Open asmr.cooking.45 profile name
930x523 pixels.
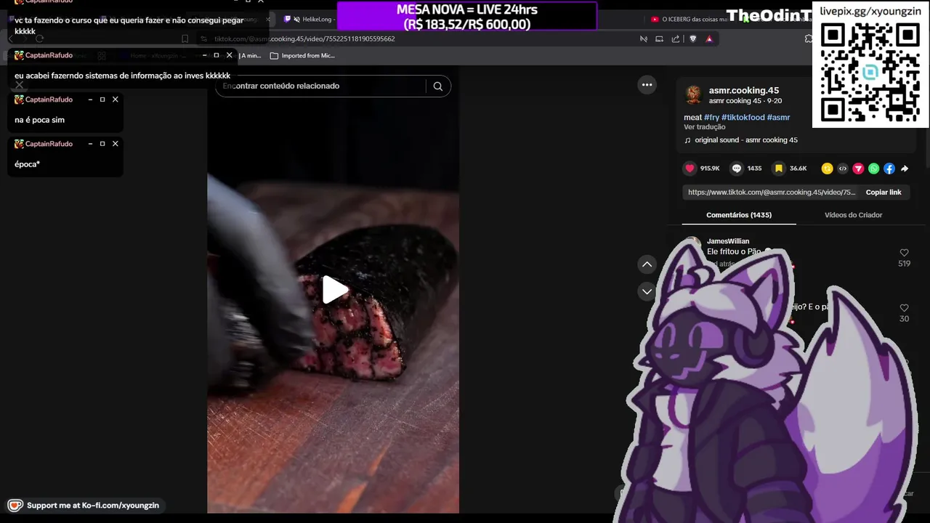(x=744, y=91)
